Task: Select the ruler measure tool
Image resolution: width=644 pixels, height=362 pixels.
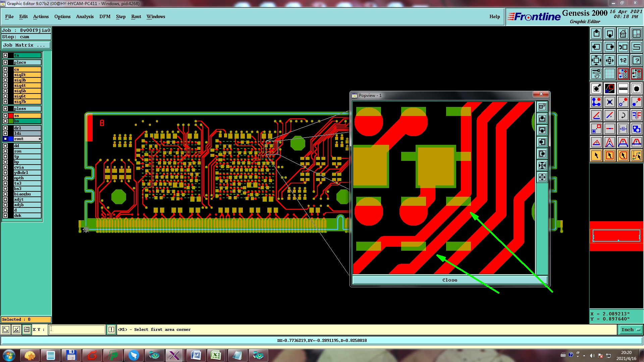Action: 623,88
